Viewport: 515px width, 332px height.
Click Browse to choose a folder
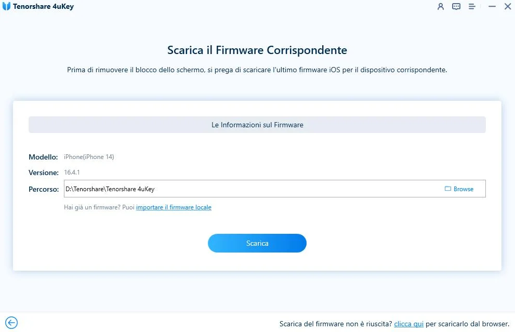(x=460, y=189)
